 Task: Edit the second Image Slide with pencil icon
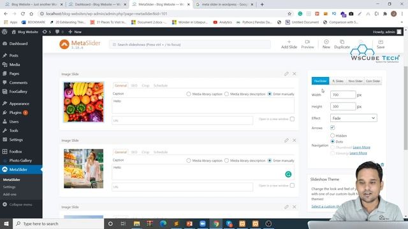click(x=286, y=140)
